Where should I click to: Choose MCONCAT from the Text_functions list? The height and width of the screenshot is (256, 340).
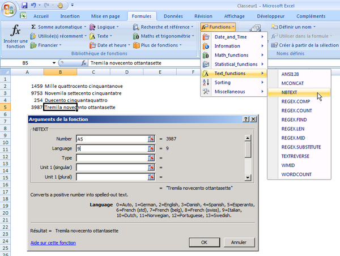pyautogui.click(x=299, y=83)
